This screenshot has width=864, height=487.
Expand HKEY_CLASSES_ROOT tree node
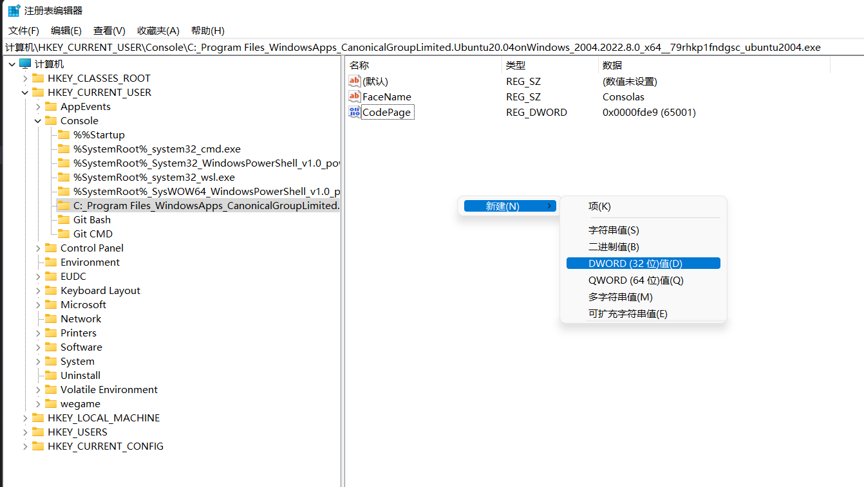pos(25,78)
